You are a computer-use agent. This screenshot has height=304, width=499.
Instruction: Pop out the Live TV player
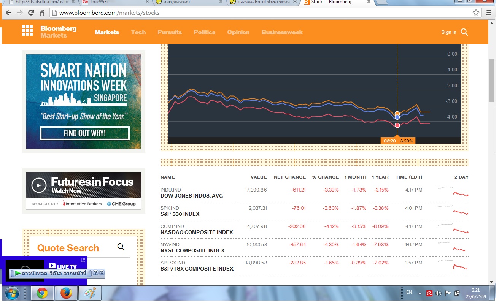pos(83,260)
